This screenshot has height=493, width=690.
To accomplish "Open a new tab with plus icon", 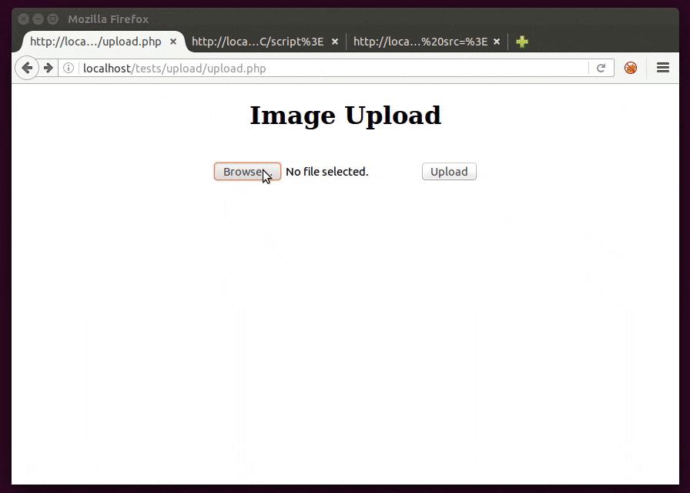I will point(522,42).
